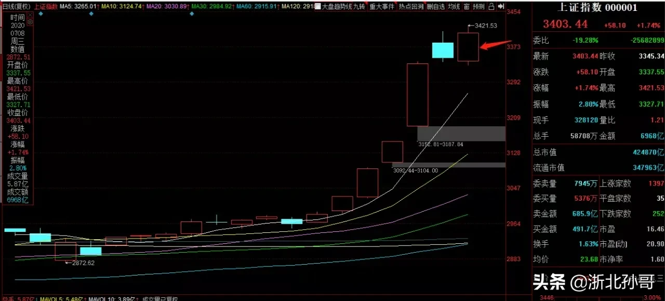This screenshot has height=301, width=665.
Task: Click the 买金额 491.7亿 value
Action: point(584,229)
